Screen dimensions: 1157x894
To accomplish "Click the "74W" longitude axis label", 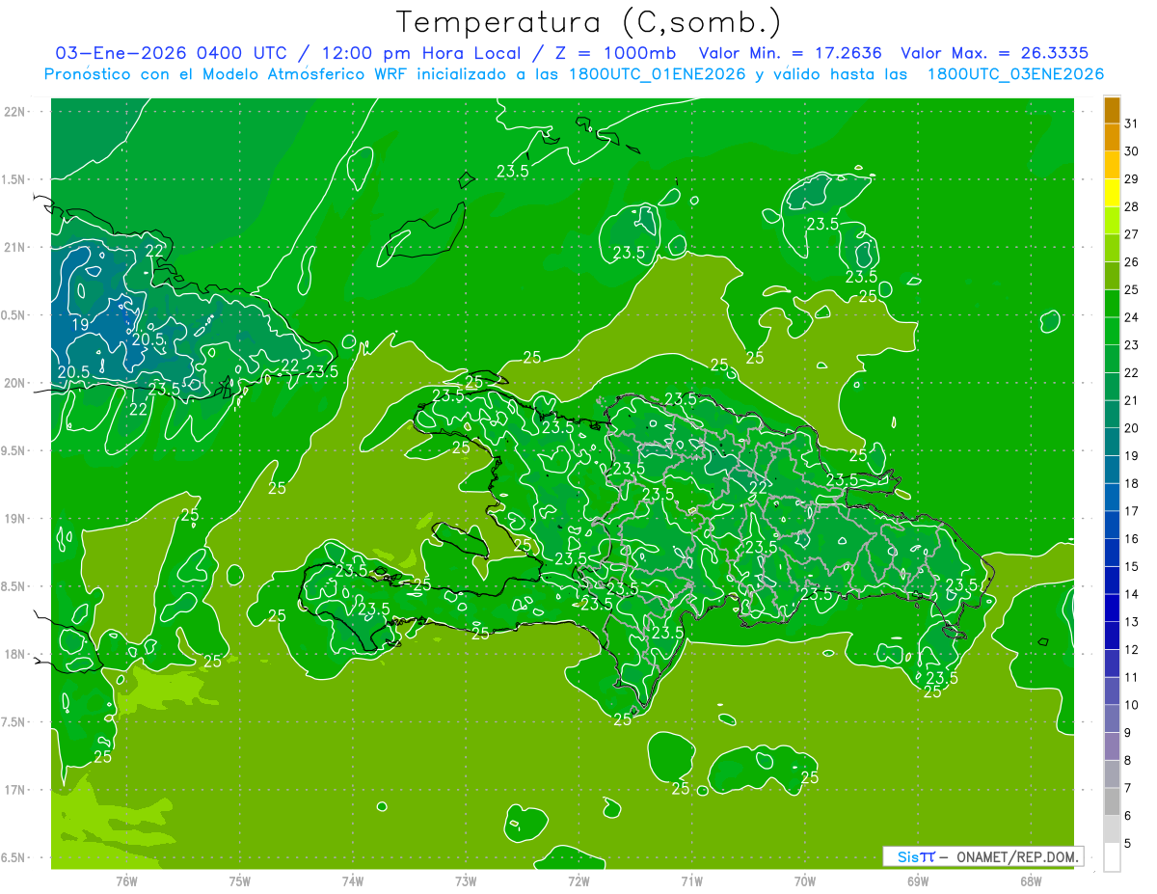I will click(353, 881).
